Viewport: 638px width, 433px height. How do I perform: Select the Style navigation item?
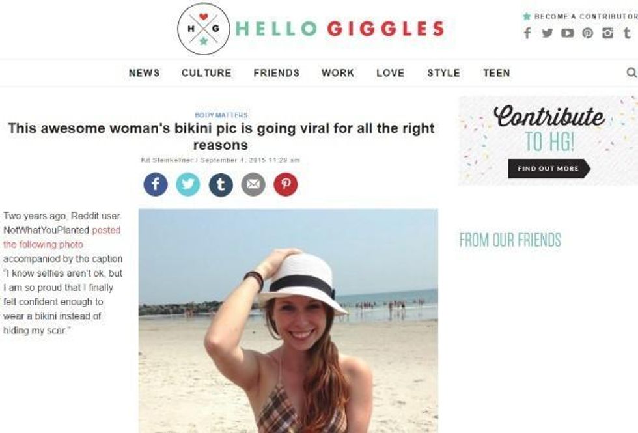(x=443, y=73)
